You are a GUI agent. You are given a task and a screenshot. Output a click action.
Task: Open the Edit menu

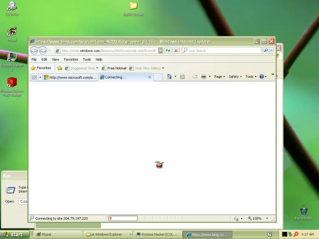tap(44, 59)
